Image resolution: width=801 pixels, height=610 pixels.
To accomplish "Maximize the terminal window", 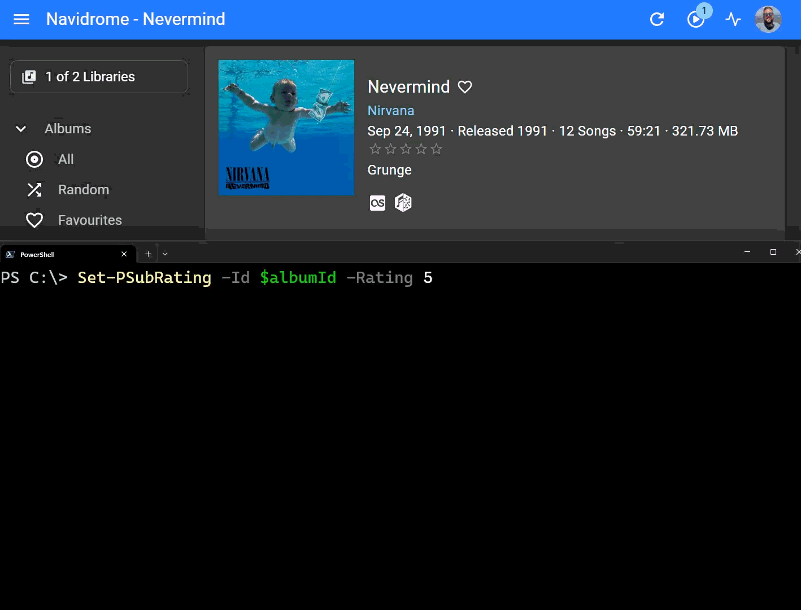I will [x=773, y=252].
